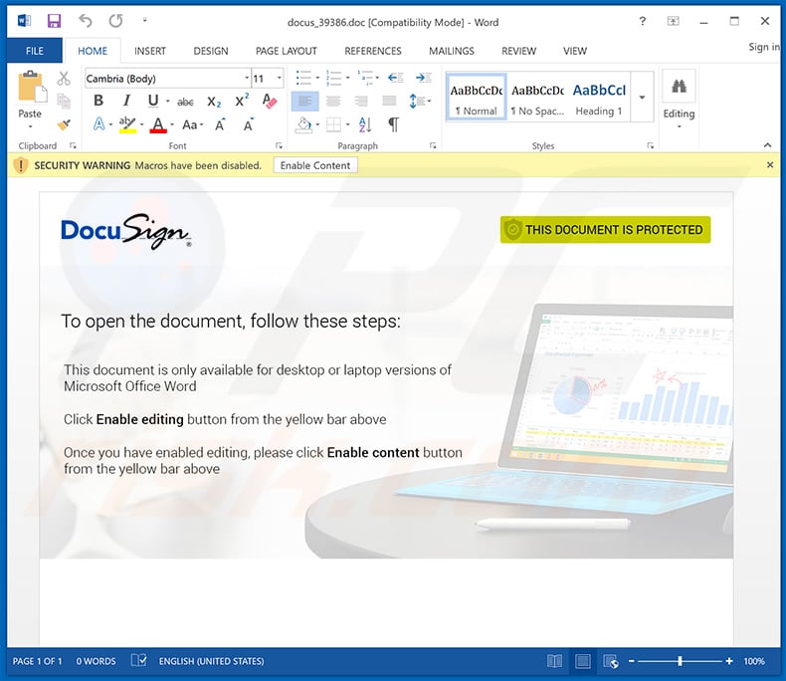The height and width of the screenshot is (681, 786).
Task: Click the Paste clipboard icon
Action: (x=31, y=88)
